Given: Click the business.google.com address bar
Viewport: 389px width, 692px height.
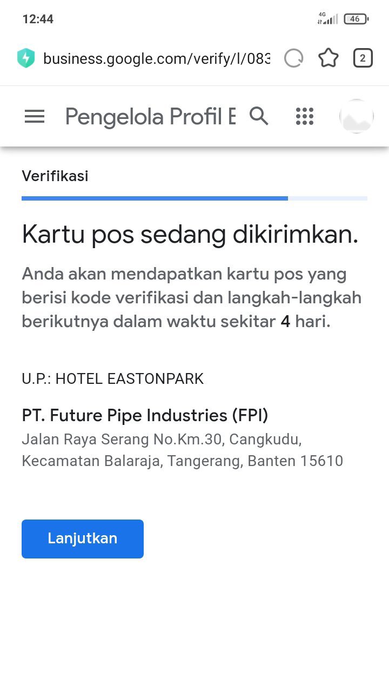Looking at the screenshot, I should coord(156,58).
